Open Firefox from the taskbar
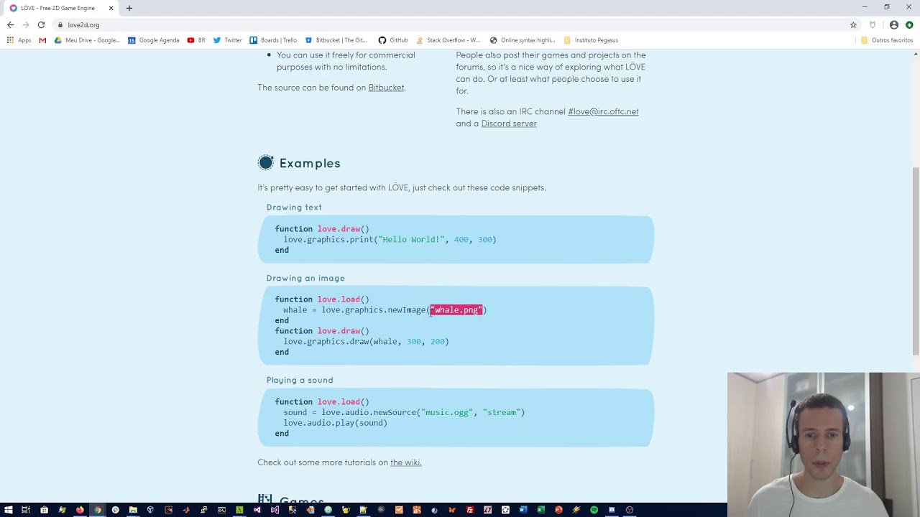920x517 pixels. (x=79, y=510)
